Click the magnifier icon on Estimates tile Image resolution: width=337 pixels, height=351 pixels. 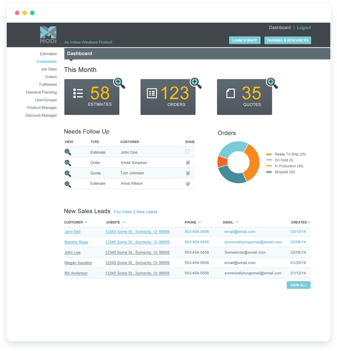[119, 83]
